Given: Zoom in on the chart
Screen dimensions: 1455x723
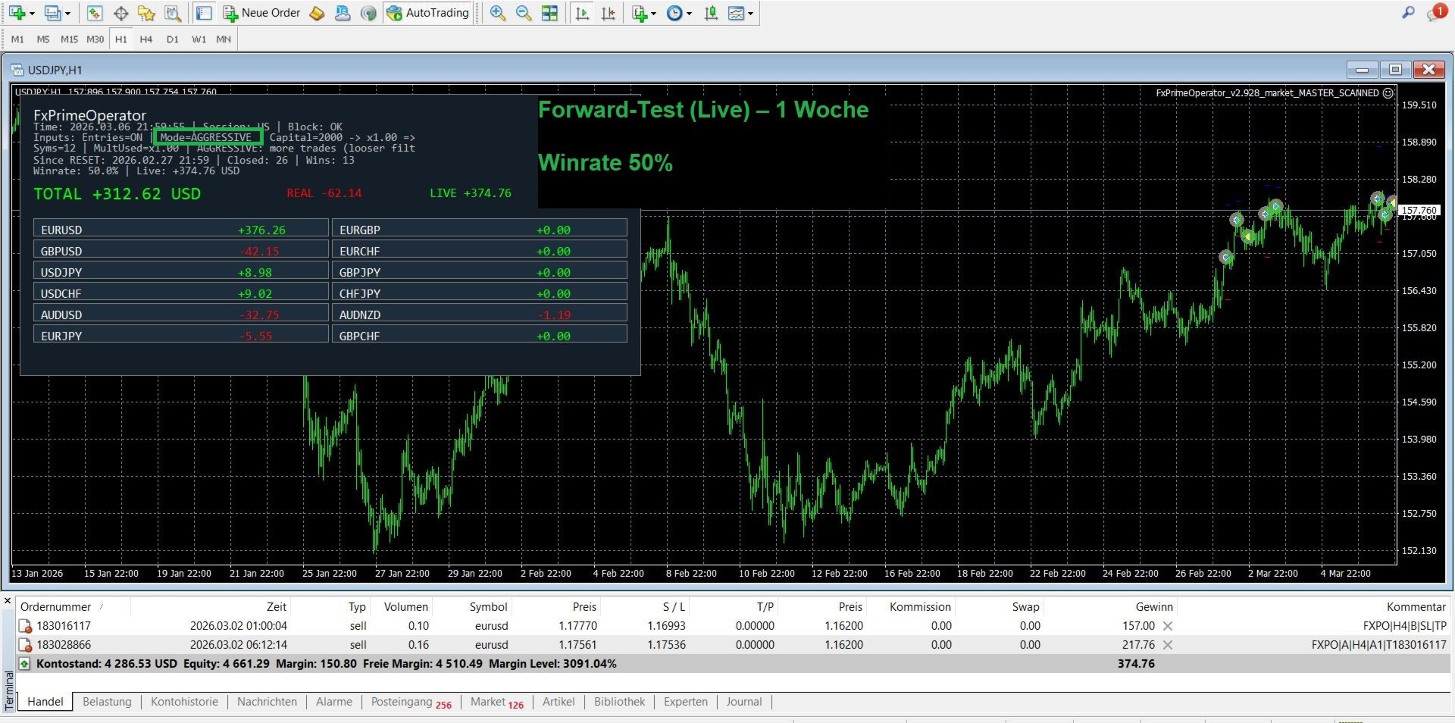Looking at the screenshot, I should (498, 13).
